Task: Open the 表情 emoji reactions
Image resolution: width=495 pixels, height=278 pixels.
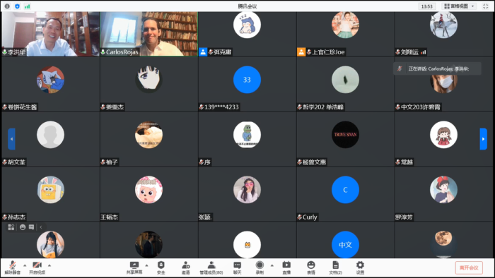Action: (x=311, y=267)
